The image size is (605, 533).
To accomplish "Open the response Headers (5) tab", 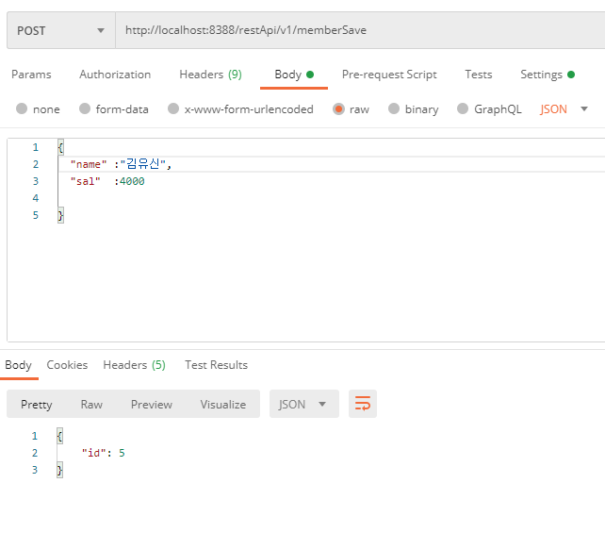I will [134, 364].
